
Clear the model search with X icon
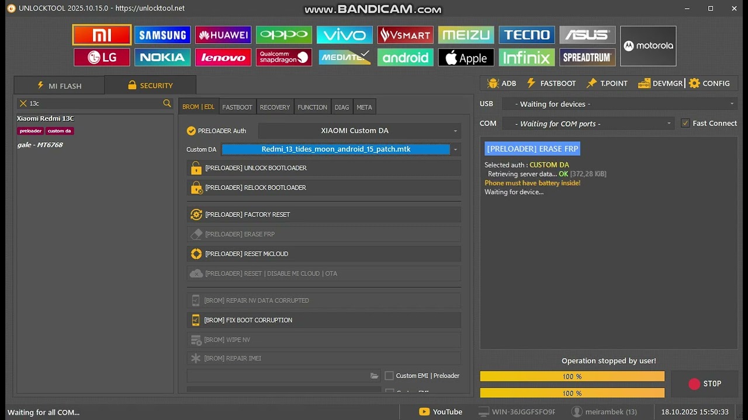click(x=23, y=103)
